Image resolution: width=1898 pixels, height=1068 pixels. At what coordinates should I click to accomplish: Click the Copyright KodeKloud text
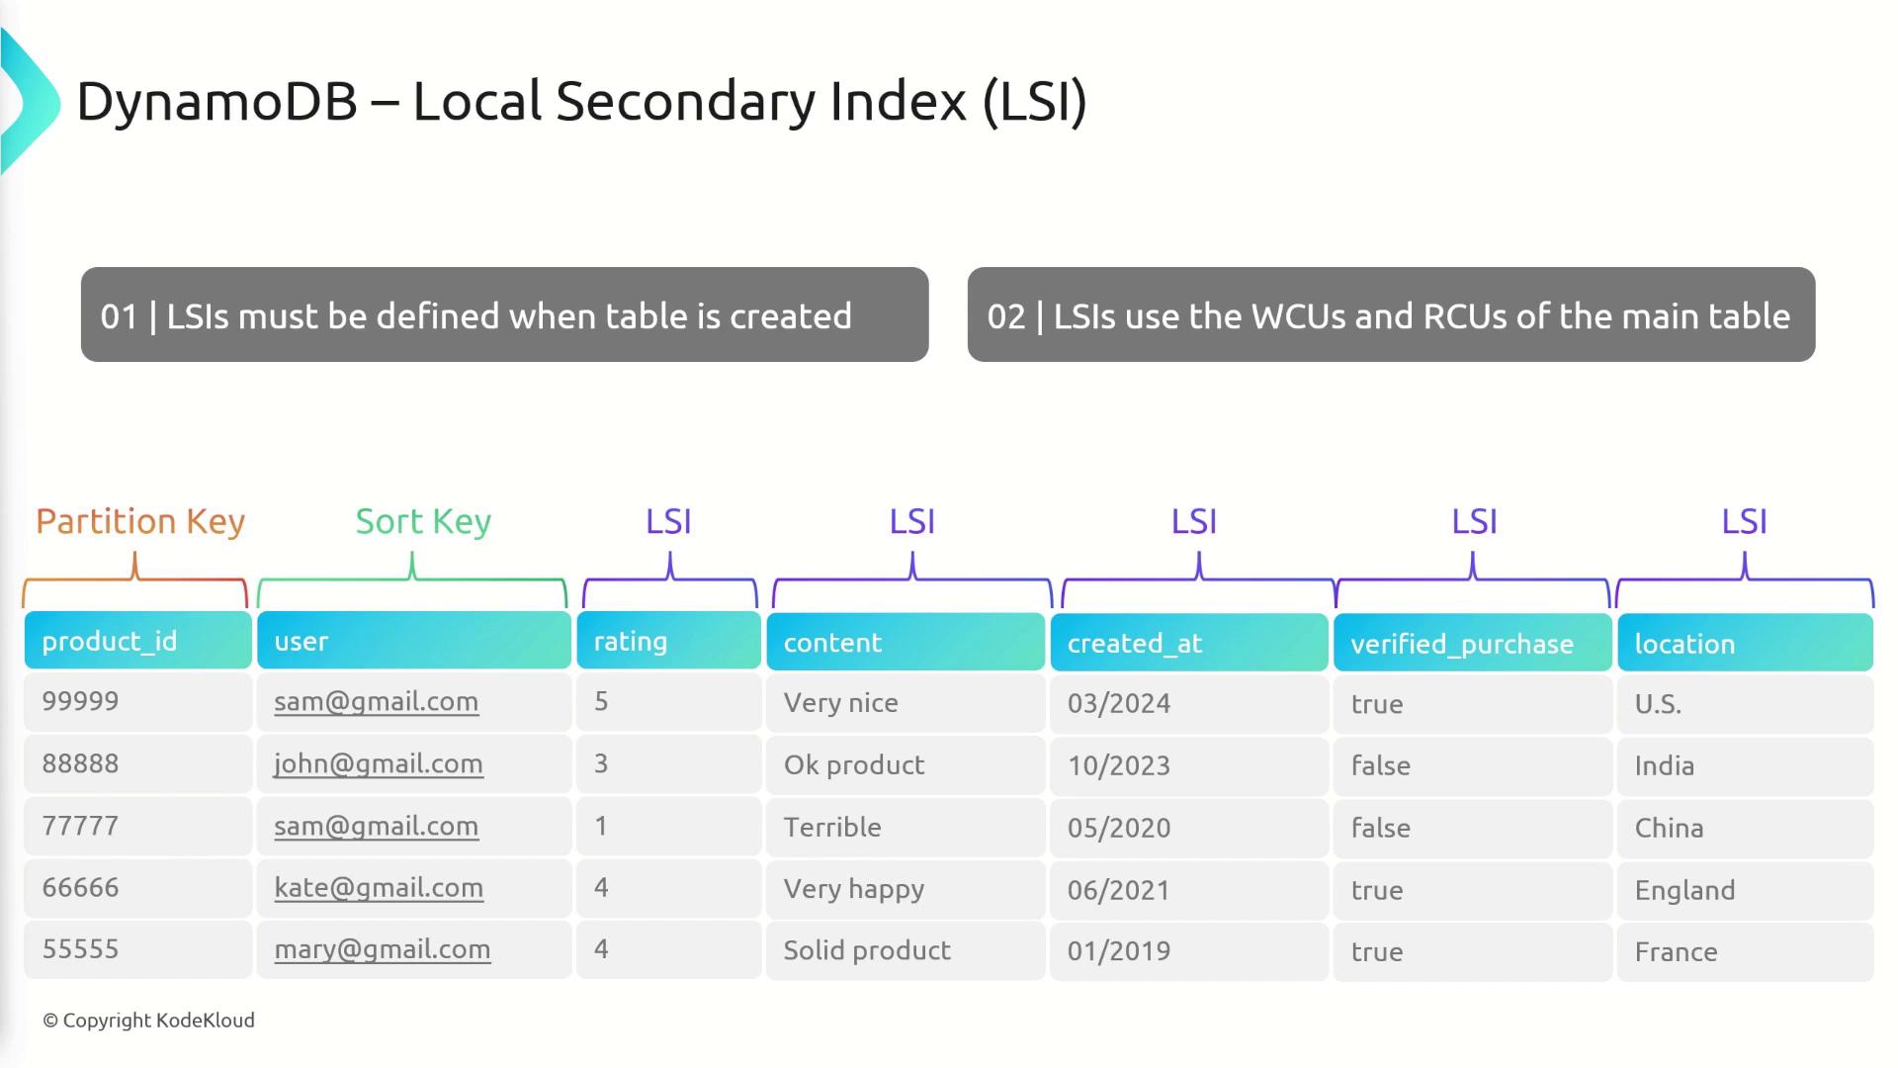(x=148, y=1021)
